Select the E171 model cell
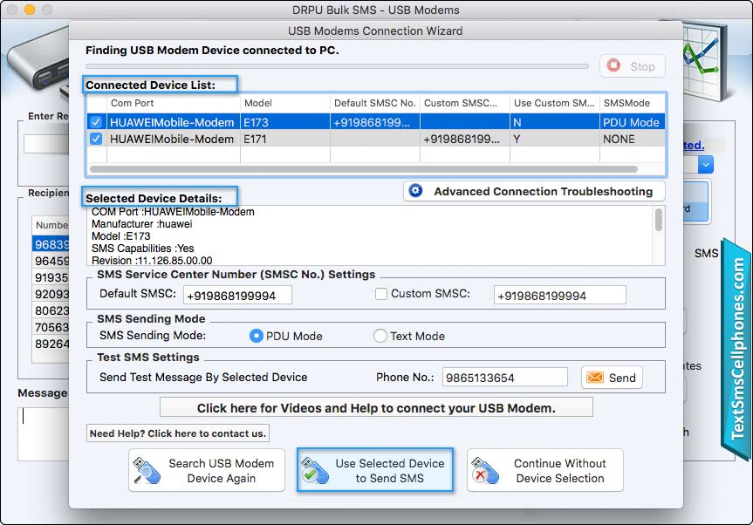 click(284, 139)
